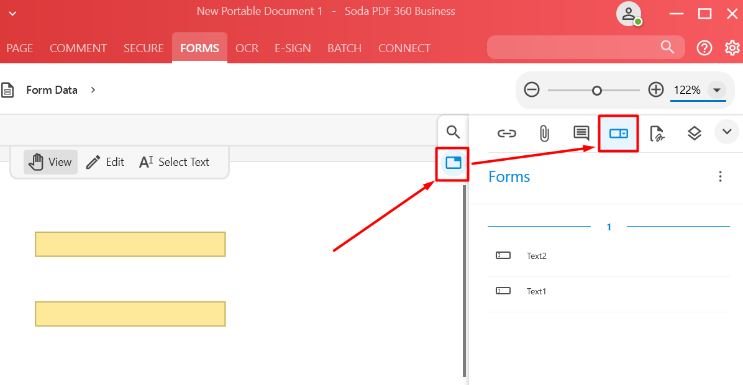Select the Text2 form field entry

[537, 255]
